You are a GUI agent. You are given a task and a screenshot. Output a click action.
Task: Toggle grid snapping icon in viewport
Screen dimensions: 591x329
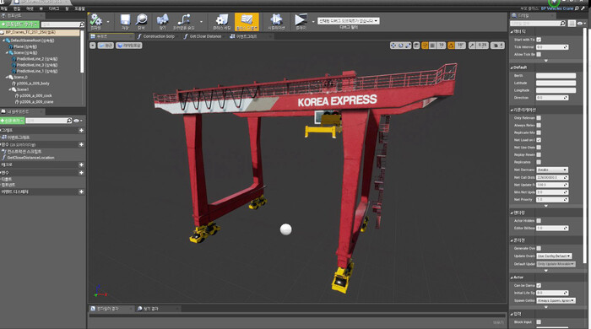coord(432,46)
